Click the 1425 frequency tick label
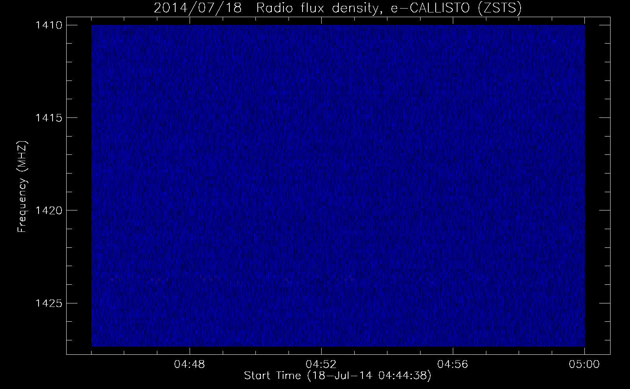 pos(49,303)
